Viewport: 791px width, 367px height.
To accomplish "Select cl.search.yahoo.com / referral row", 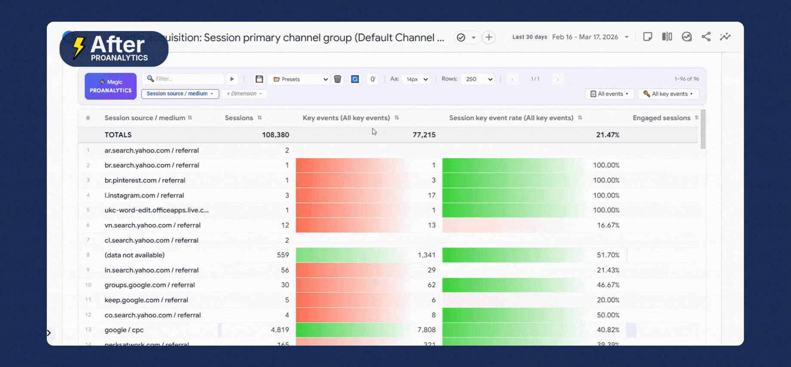I will tap(388, 240).
